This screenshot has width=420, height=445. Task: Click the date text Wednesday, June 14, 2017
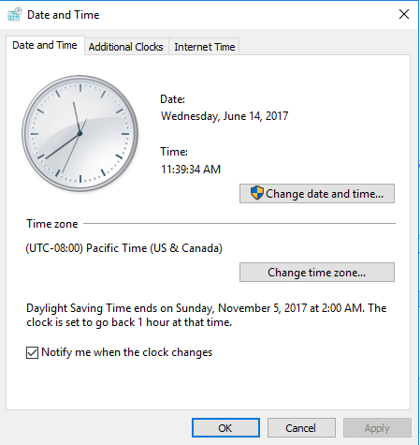pos(224,116)
